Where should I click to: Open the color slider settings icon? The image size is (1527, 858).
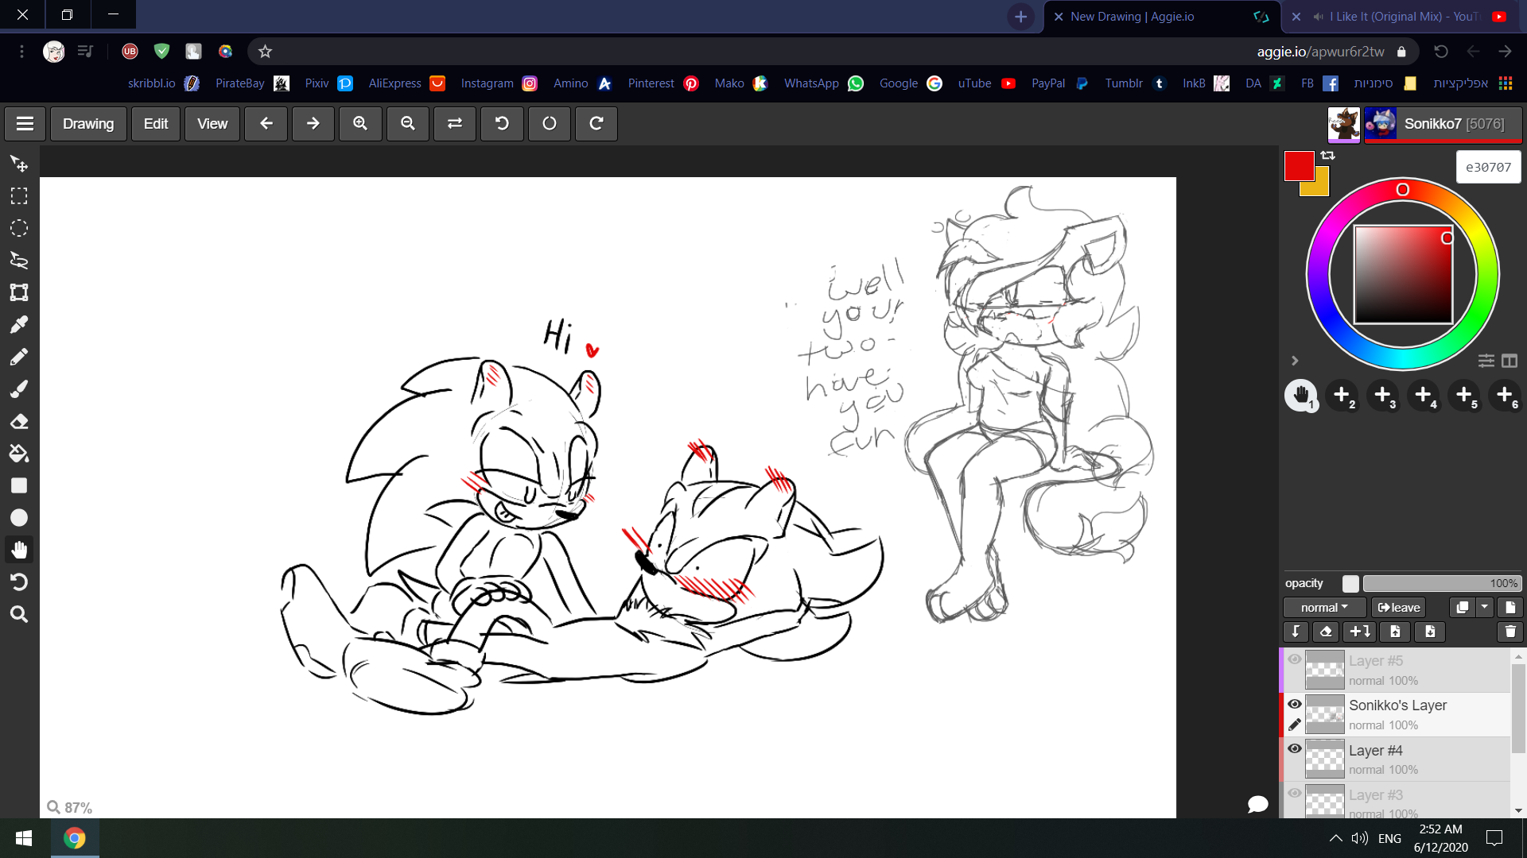tap(1486, 361)
